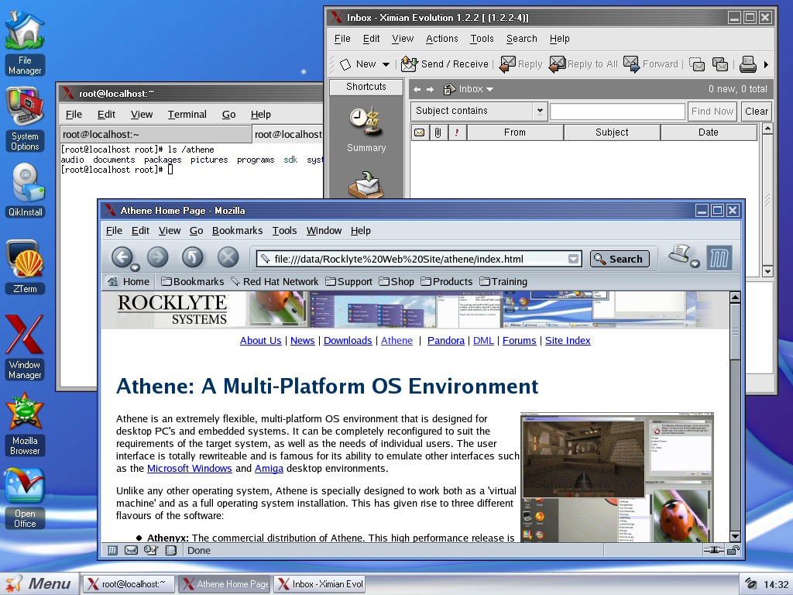Open Search menu in Evolution
The image size is (793, 595).
(x=522, y=39)
